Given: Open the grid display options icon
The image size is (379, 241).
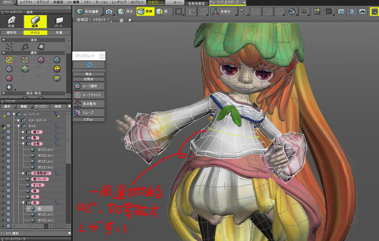Looking at the screenshot, I should 329,12.
